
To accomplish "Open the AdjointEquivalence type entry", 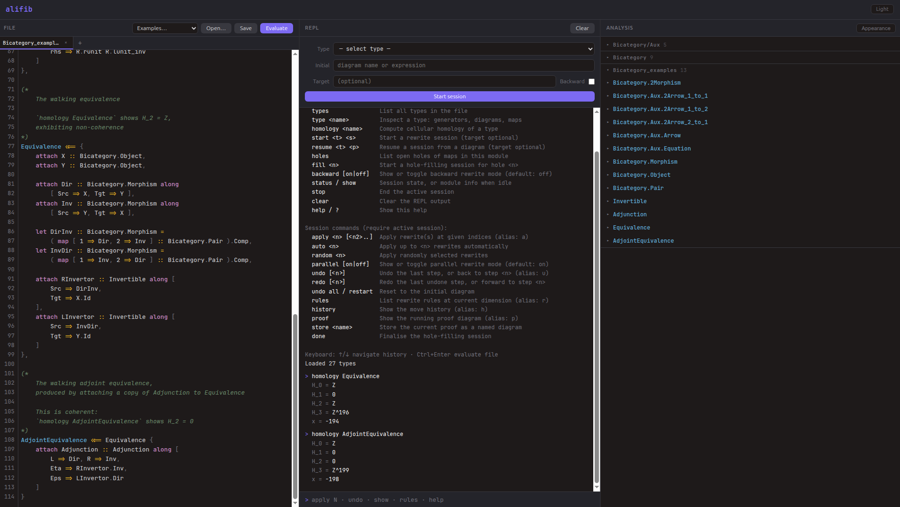I will tap(643, 241).
